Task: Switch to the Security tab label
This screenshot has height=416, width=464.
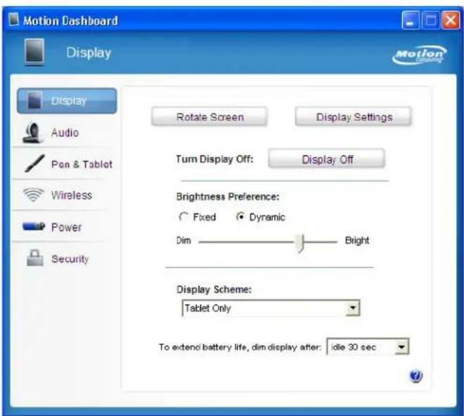Action: coord(70,259)
